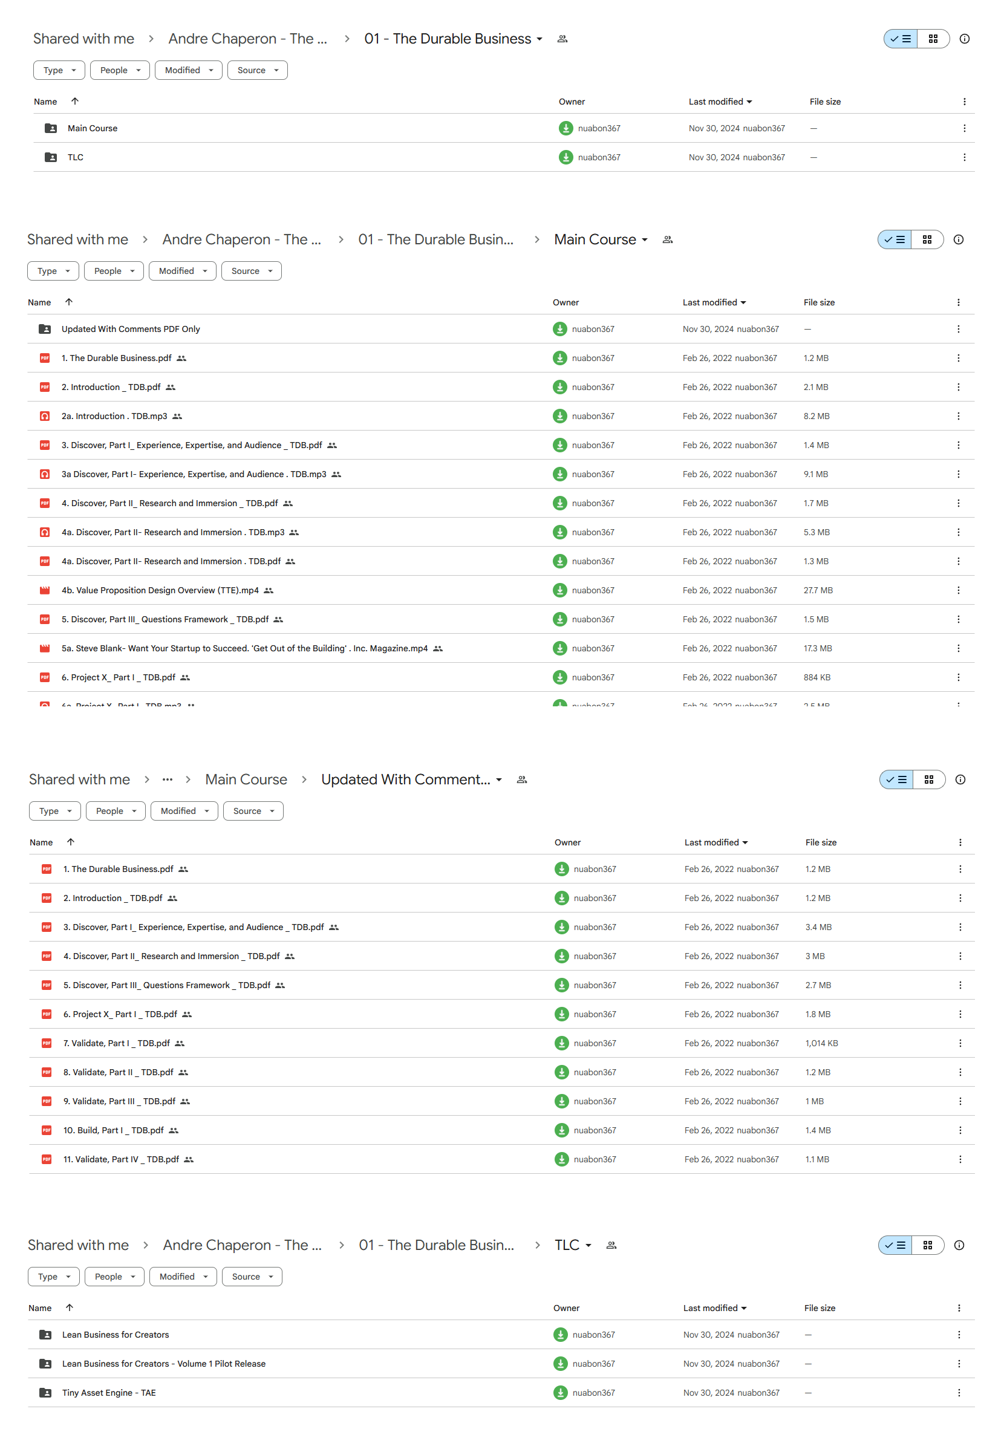Expand the 01 - The Durable Business title dropdown
This screenshot has width=1004, height=1432.
pyautogui.click(x=539, y=39)
